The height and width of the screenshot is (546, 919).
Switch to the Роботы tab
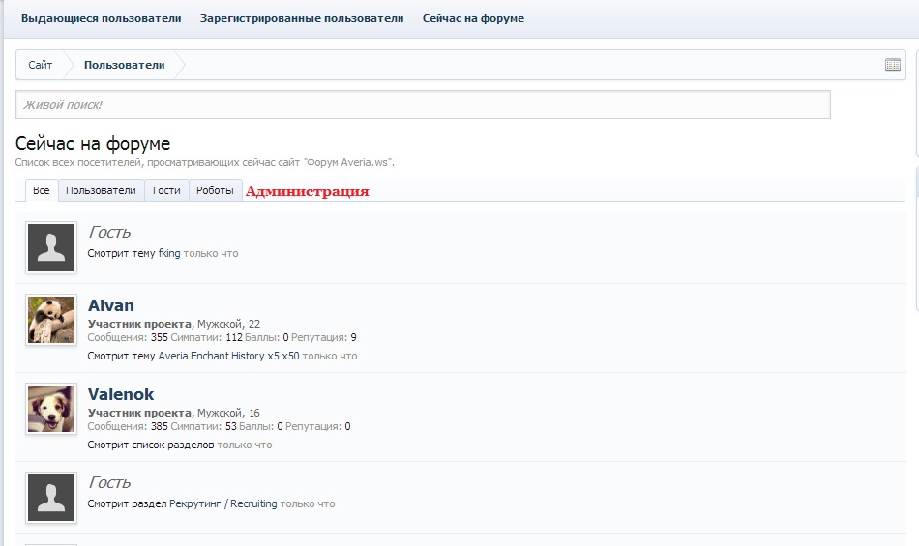[x=215, y=190]
